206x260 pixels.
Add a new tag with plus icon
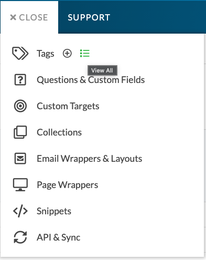(67, 53)
